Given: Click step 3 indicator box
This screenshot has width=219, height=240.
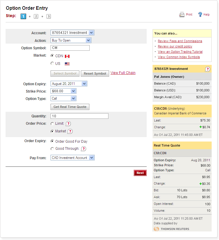Looking at the screenshot, I should pos(49,17).
